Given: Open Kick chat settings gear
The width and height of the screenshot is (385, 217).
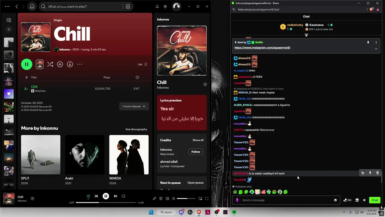Looking at the screenshot, I should [x=364, y=200].
